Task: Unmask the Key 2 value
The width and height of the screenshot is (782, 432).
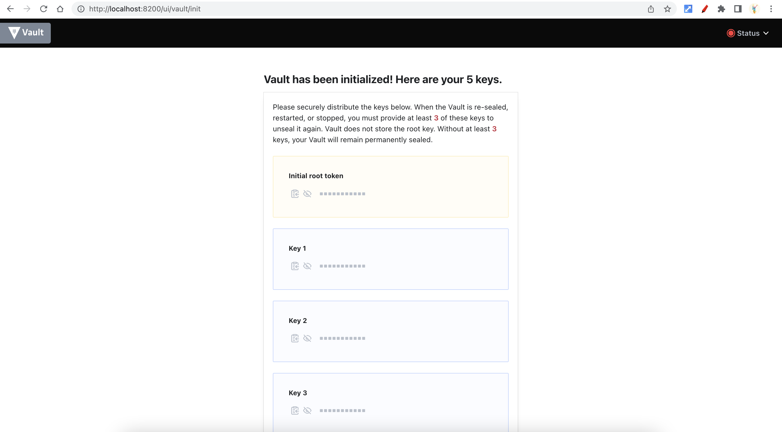Action: 307,338
